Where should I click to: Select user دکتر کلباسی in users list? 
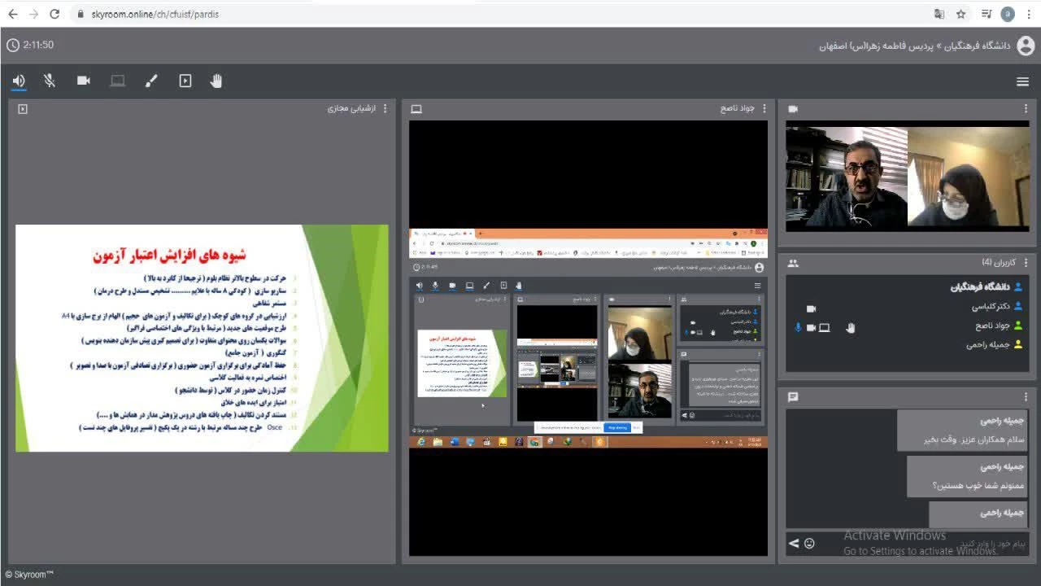(x=991, y=307)
